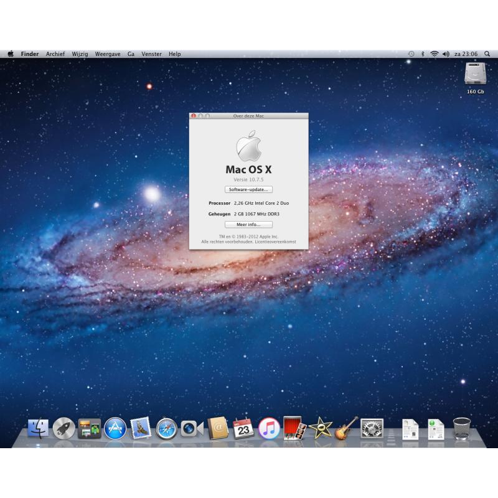Launch iTunes music note icon
This screenshot has height=498, width=498.
269,428
